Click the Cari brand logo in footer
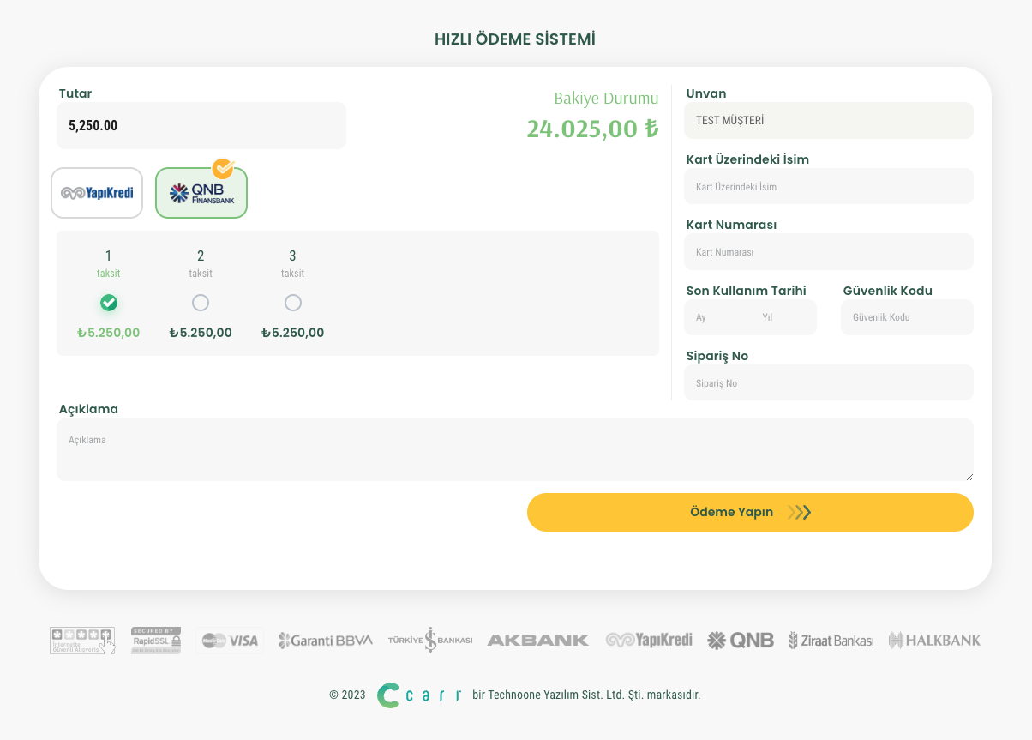The height and width of the screenshot is (740, 1032). click(419, 695)
